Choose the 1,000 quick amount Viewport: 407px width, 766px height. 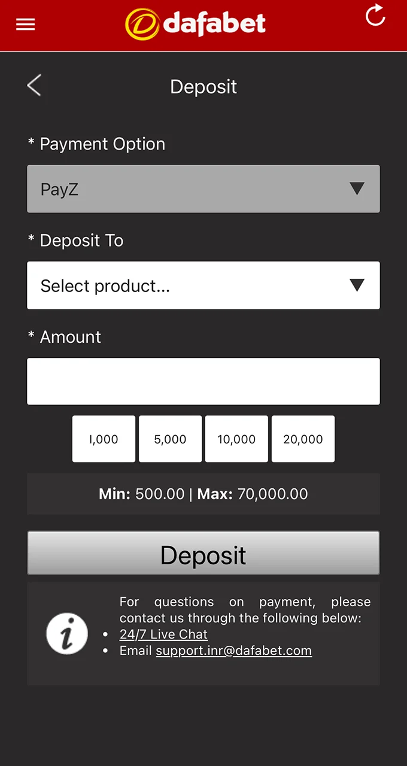(104, 439)
